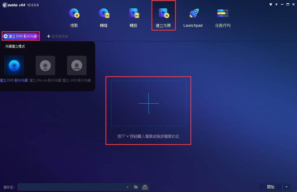The height and width of the screenshot is (192, 297).
Task: Open the title bar dropdown menu arrow
Action: pos(276,4)
